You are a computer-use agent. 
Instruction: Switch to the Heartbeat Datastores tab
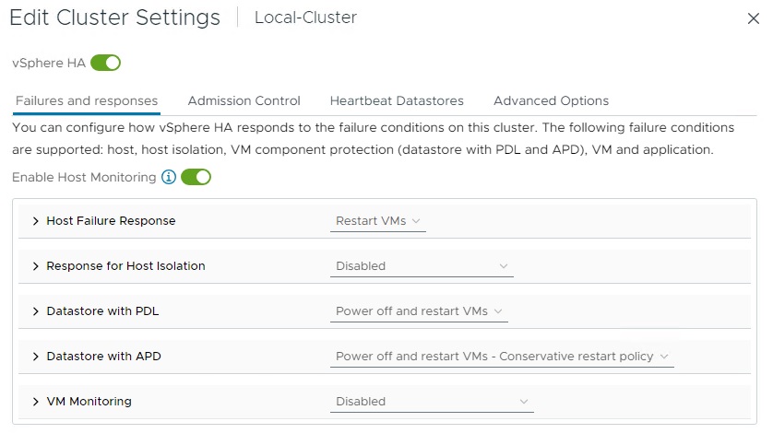click(397, 100)
